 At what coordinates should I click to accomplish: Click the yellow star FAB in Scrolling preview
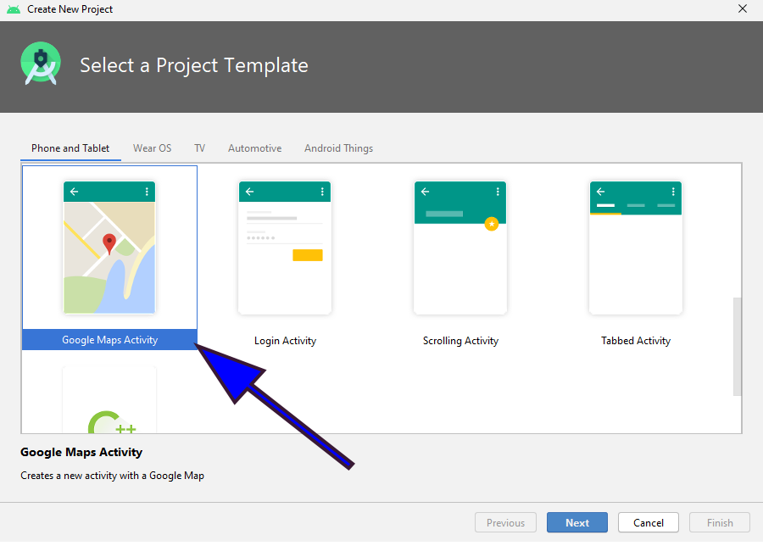(x=492, y=224)
